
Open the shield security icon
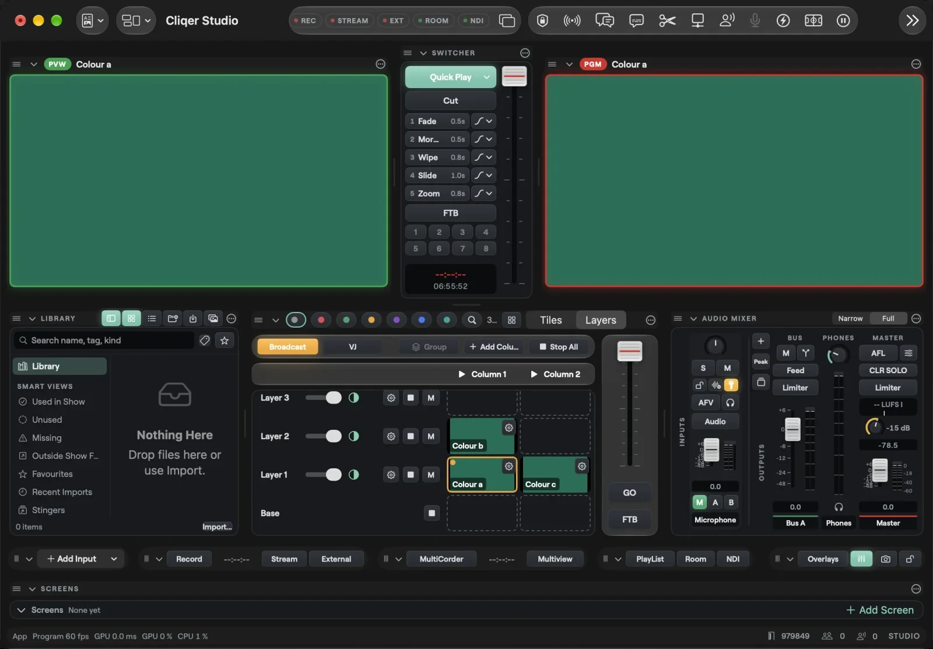tap(542, 21)
